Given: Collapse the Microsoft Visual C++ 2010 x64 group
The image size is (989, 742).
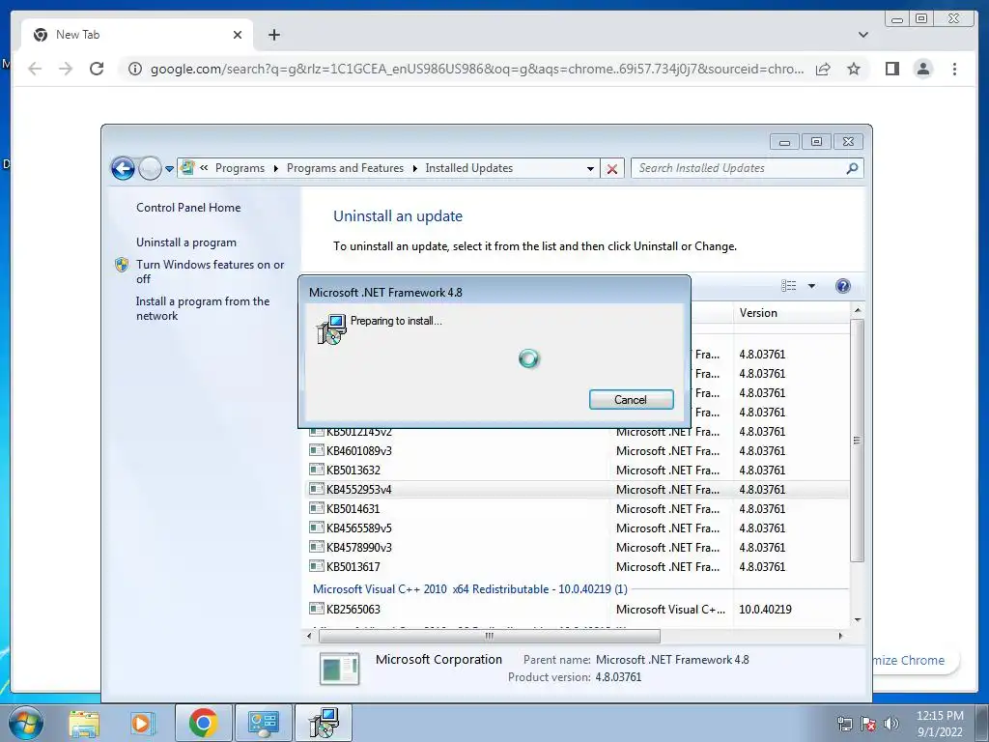Looking at the screenshot, I should pos(470,588).
